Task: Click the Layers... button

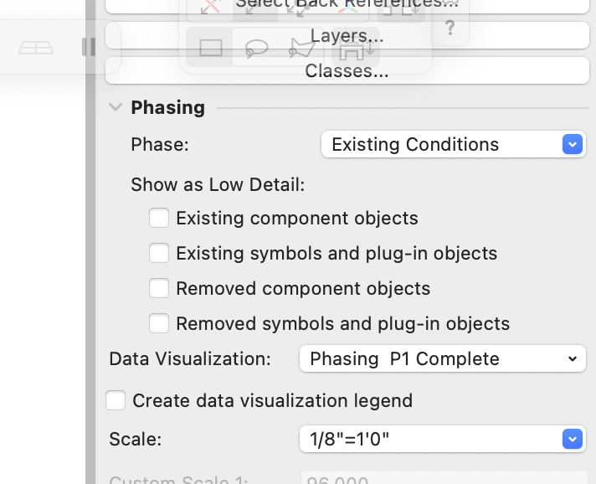Action: 347,36
